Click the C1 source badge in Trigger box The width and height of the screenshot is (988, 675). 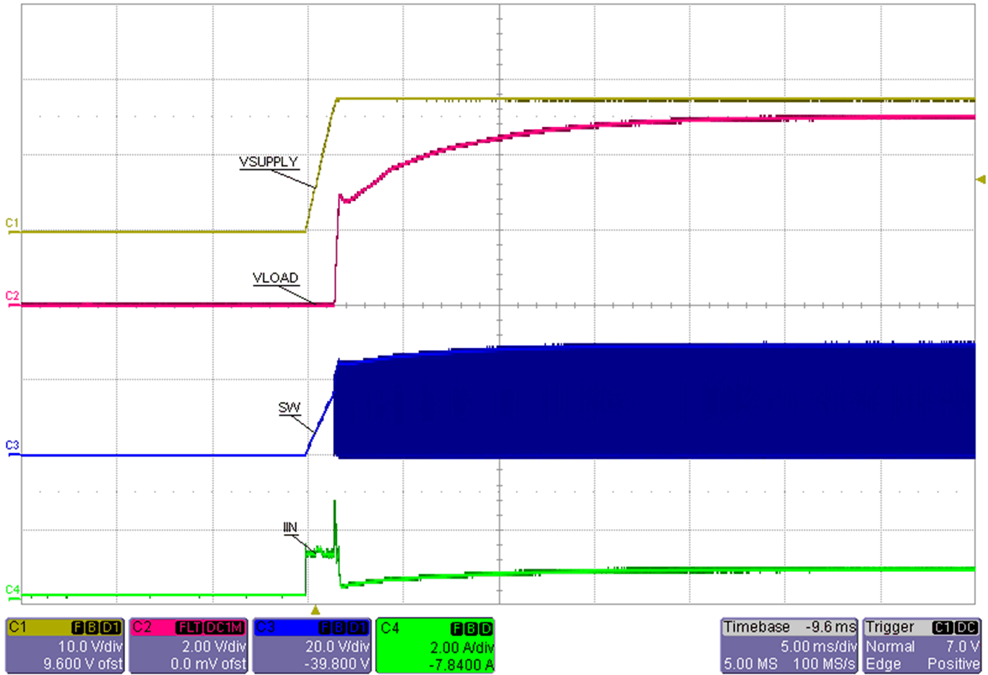(x=942, y=628)
